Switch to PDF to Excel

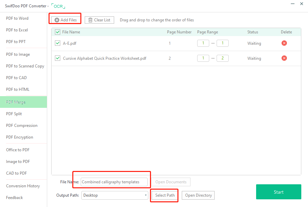tap(17, 30)
